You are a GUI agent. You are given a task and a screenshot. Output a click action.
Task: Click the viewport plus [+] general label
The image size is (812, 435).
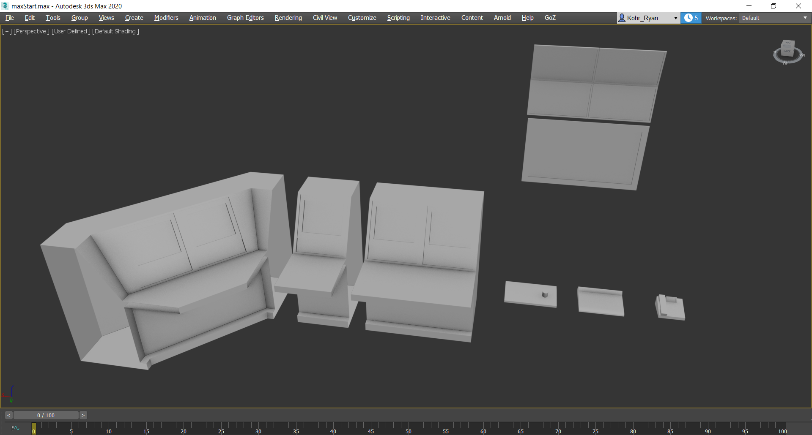pyautogui.click(x=7, y=31)
